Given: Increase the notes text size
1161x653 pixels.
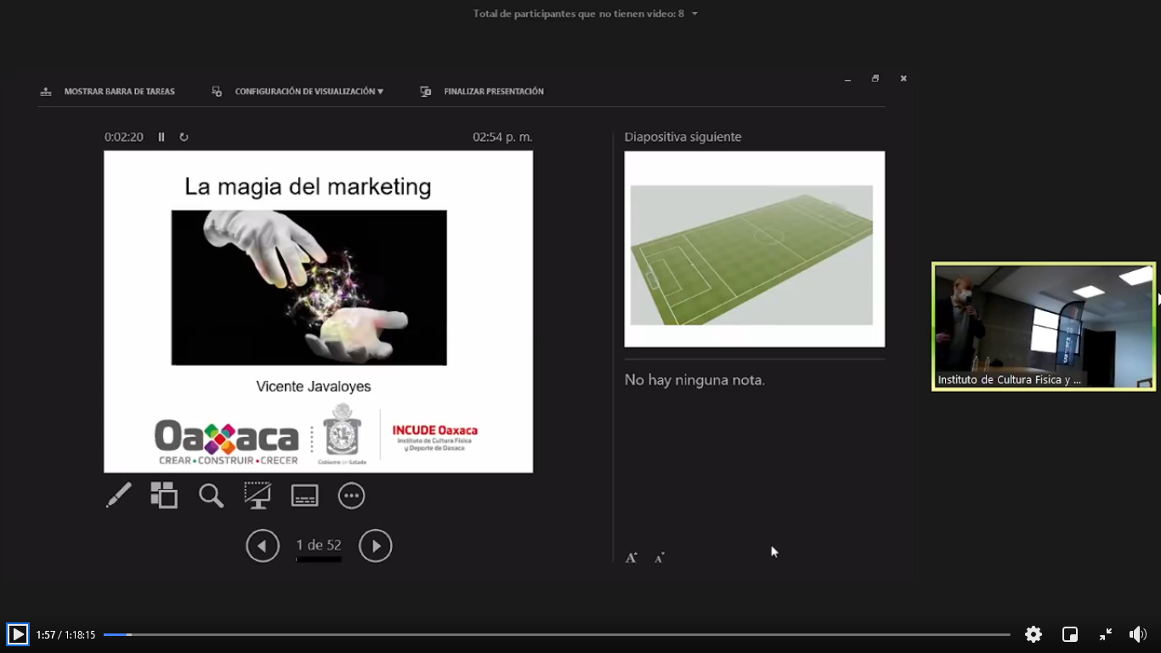Looking at the screenshot, I should (x=631, y=558).
